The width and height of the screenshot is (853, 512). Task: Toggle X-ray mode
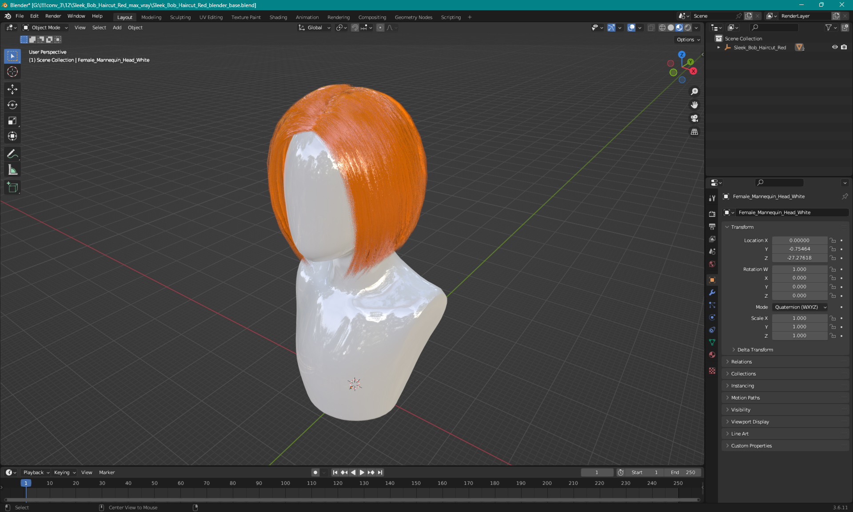pyautogui.click(x=651, y=28)
